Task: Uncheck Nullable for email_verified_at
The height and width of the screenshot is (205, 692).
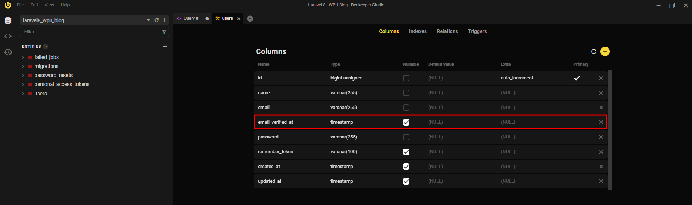Action: tap(406, 122)
